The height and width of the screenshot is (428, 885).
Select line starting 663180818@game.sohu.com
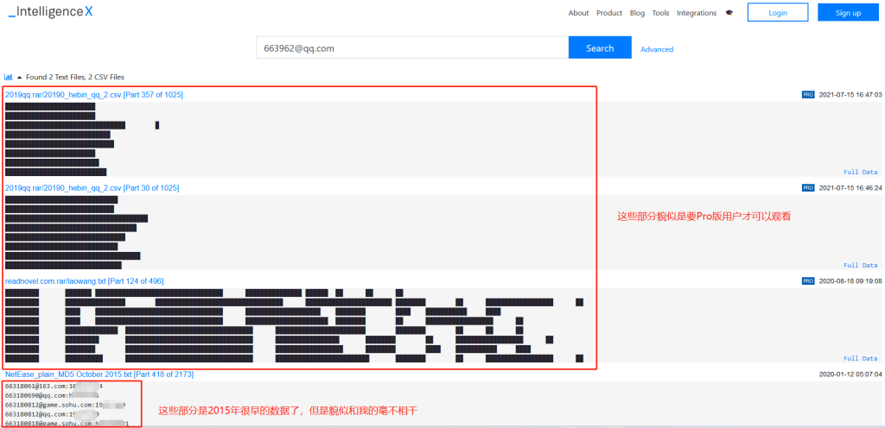point(67,423)
